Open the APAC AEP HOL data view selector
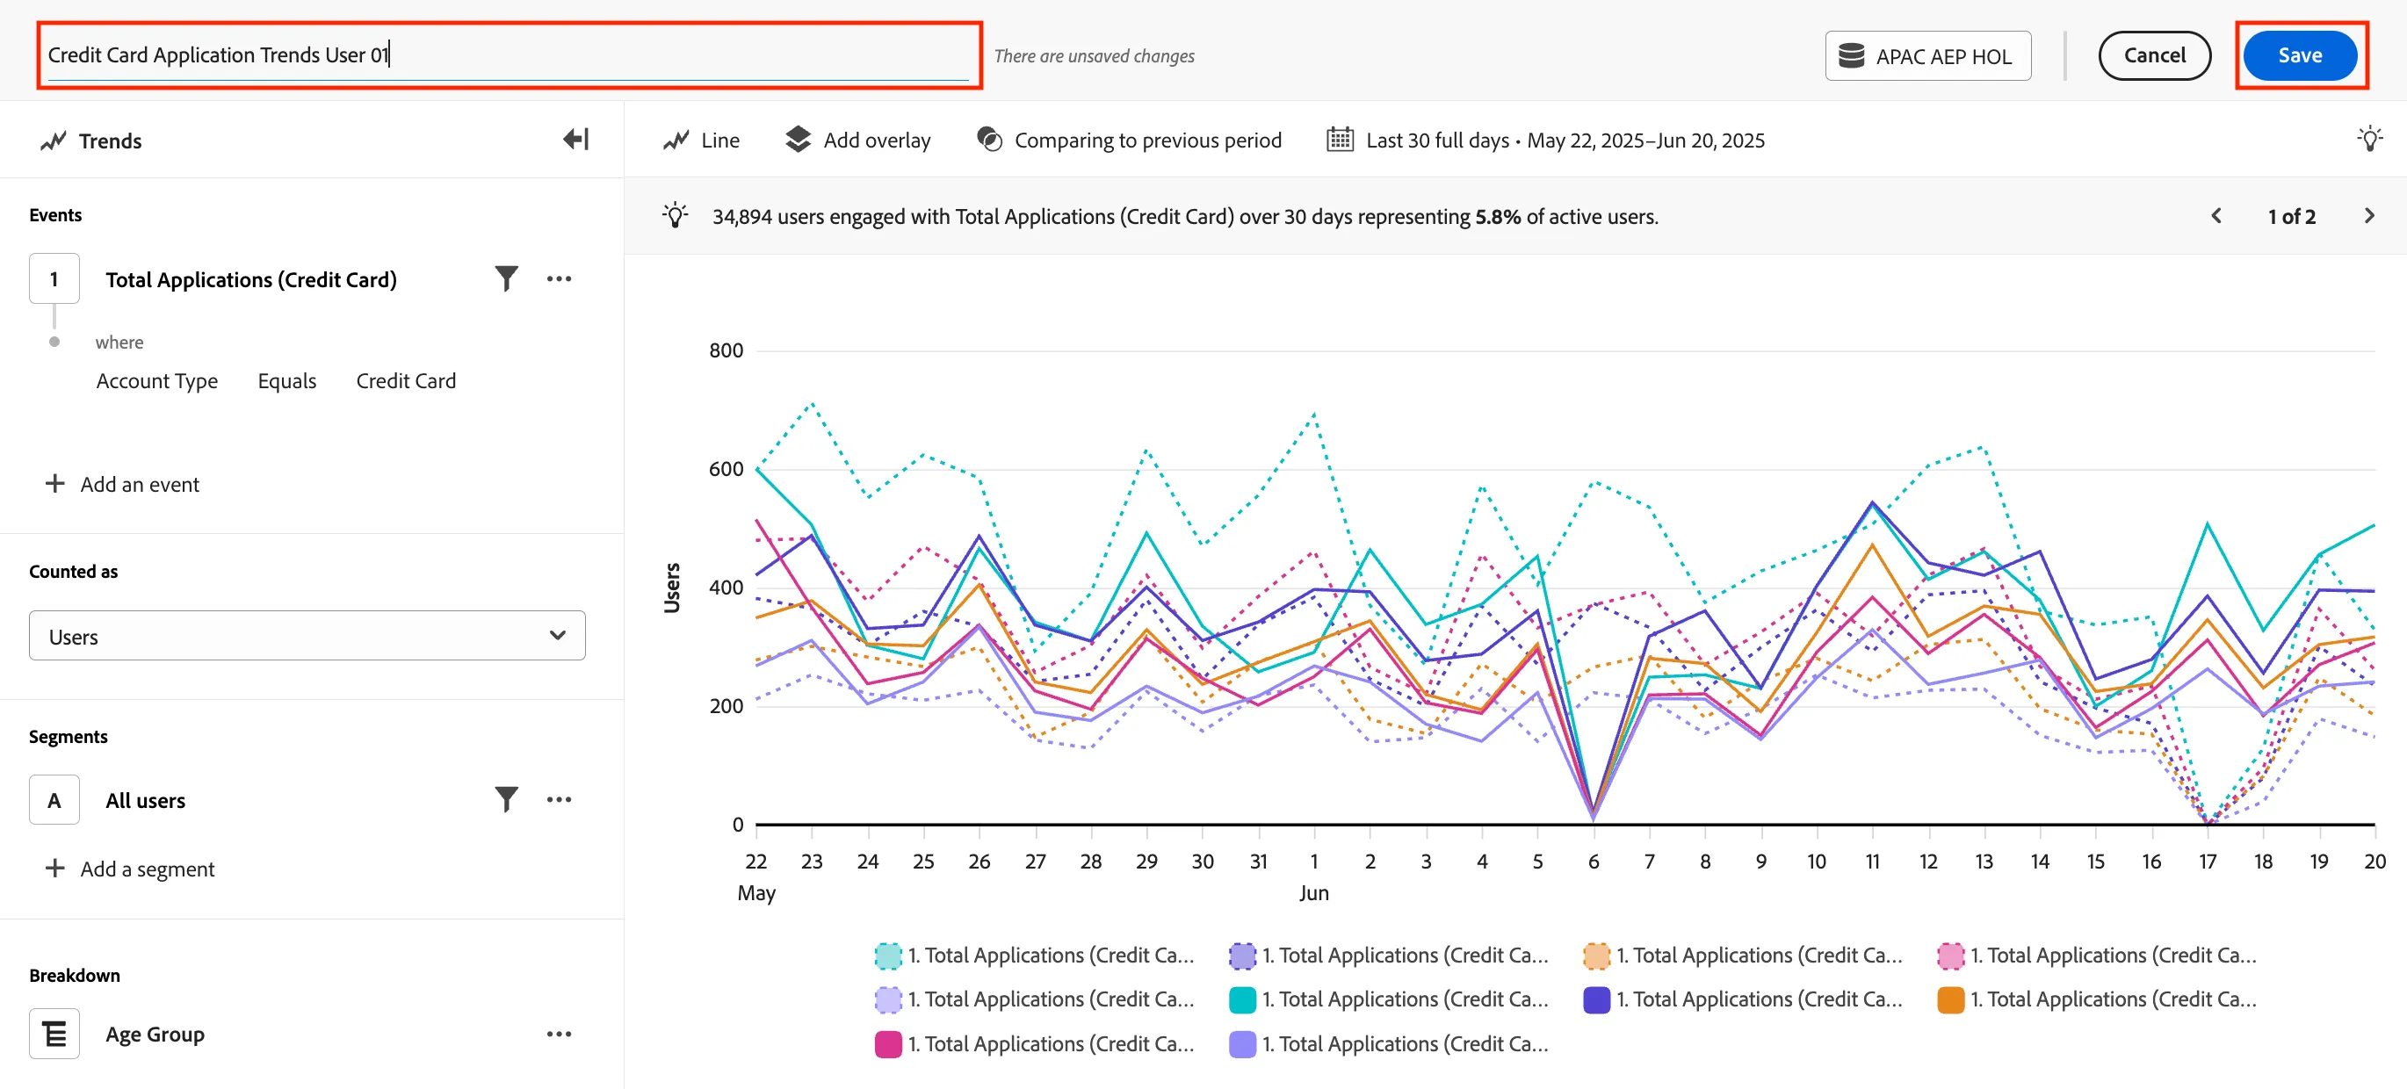 [1927, 56]
